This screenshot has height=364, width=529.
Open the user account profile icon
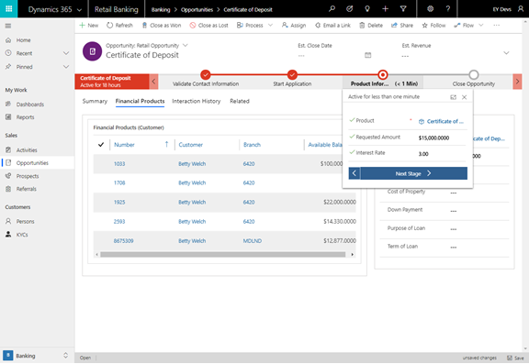tap(521, 9)
